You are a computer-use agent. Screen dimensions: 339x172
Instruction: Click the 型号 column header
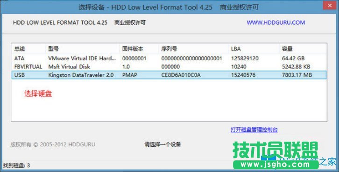82,49
